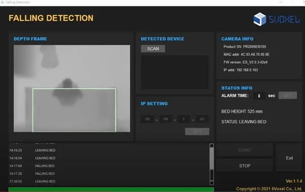Click the STOP button
305x192 pixels.
coord(245,166)
